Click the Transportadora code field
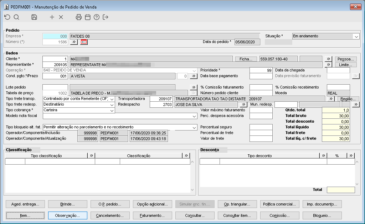The width and height of the screenshot is (365, 224). 161,98
